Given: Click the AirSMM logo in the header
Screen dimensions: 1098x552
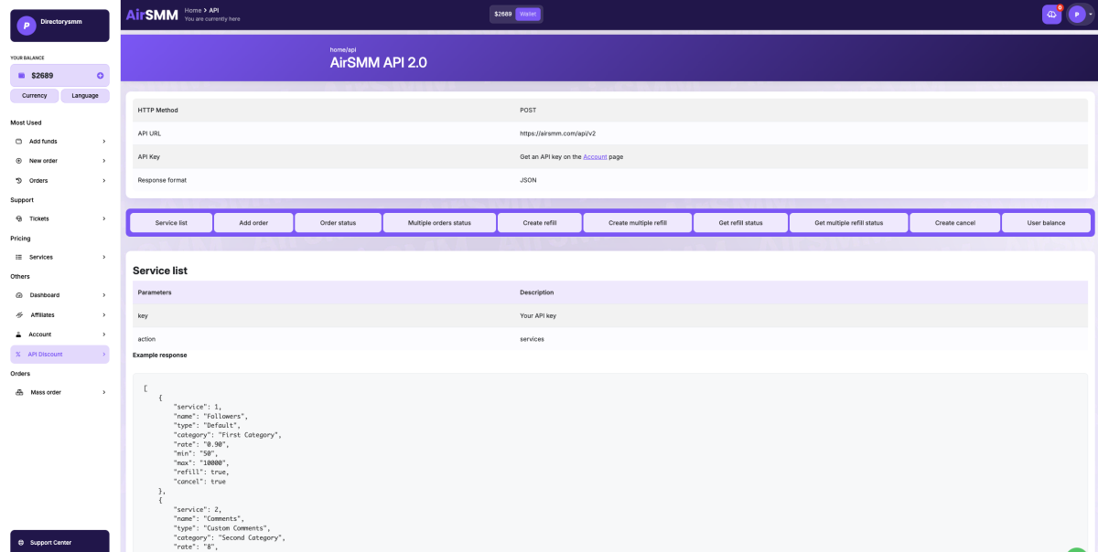Looking at the screenshot, I should [x=152, y=15].
